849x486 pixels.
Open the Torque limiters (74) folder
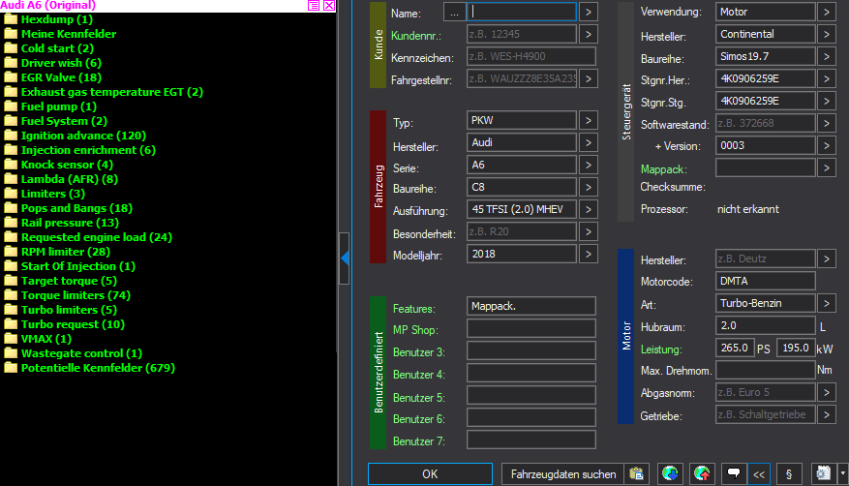pos(67,295)
